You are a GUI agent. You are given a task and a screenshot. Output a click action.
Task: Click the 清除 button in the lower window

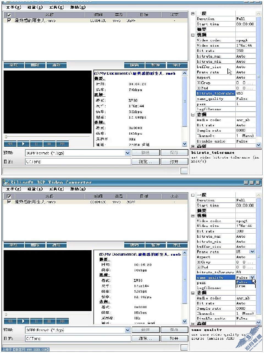[x=57, y=245]
